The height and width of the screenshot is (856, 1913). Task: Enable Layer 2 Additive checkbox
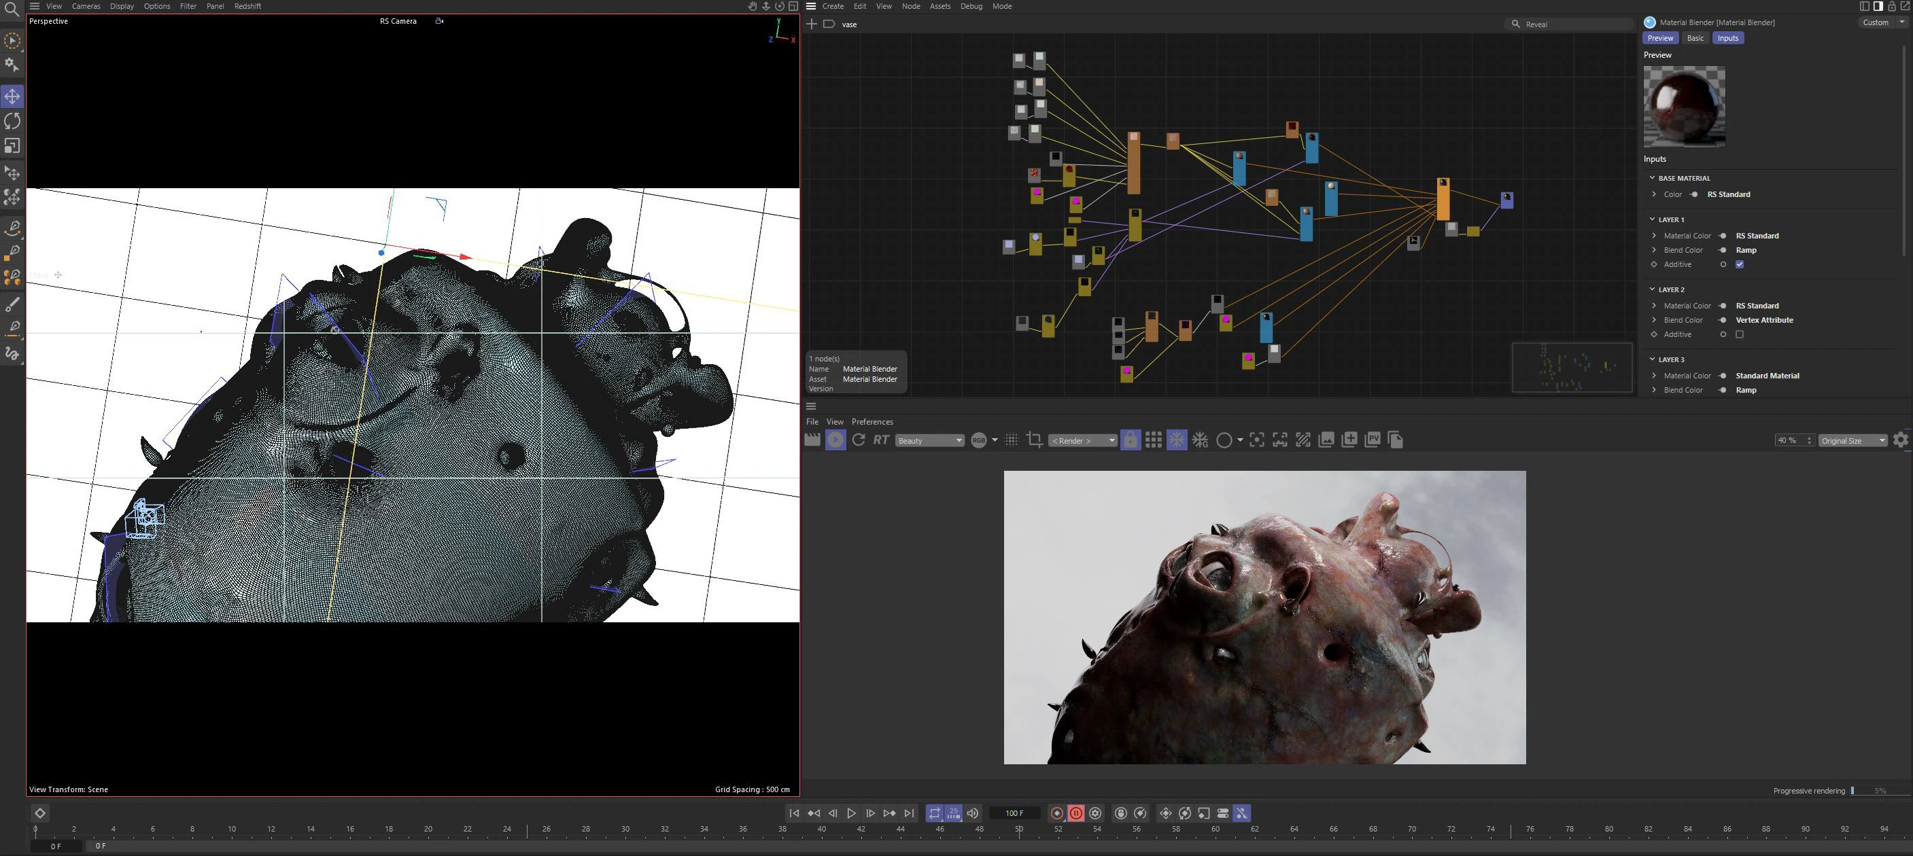tap(1739, 334)
